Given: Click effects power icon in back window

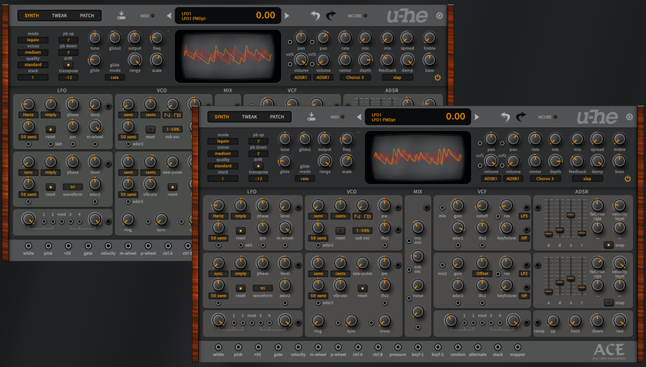Looking at the screenshot, I should [438, 77].
